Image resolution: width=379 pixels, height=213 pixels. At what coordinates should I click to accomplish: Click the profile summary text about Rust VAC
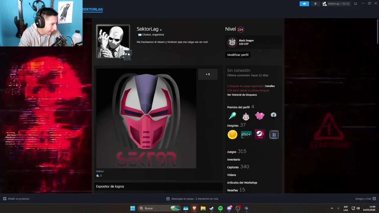click(172, 42)
